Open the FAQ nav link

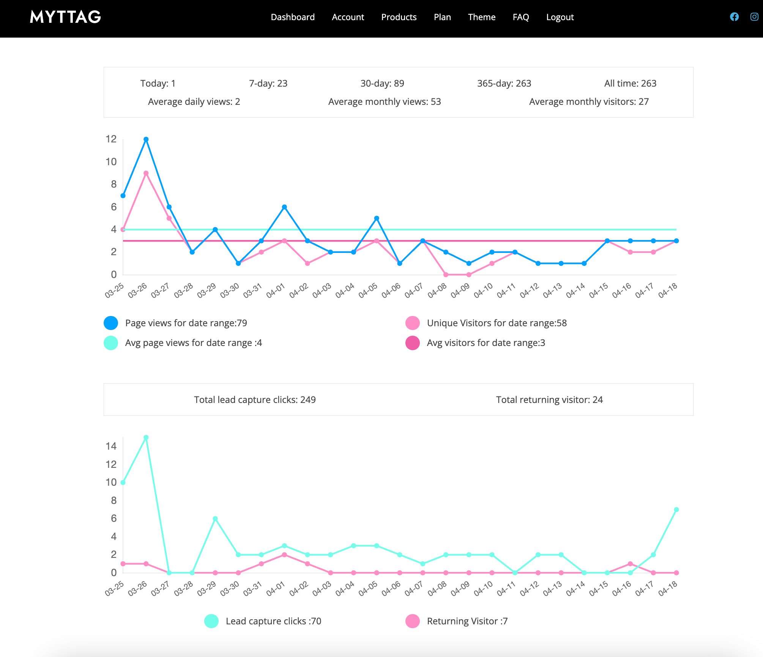click(x=520, y=17)
